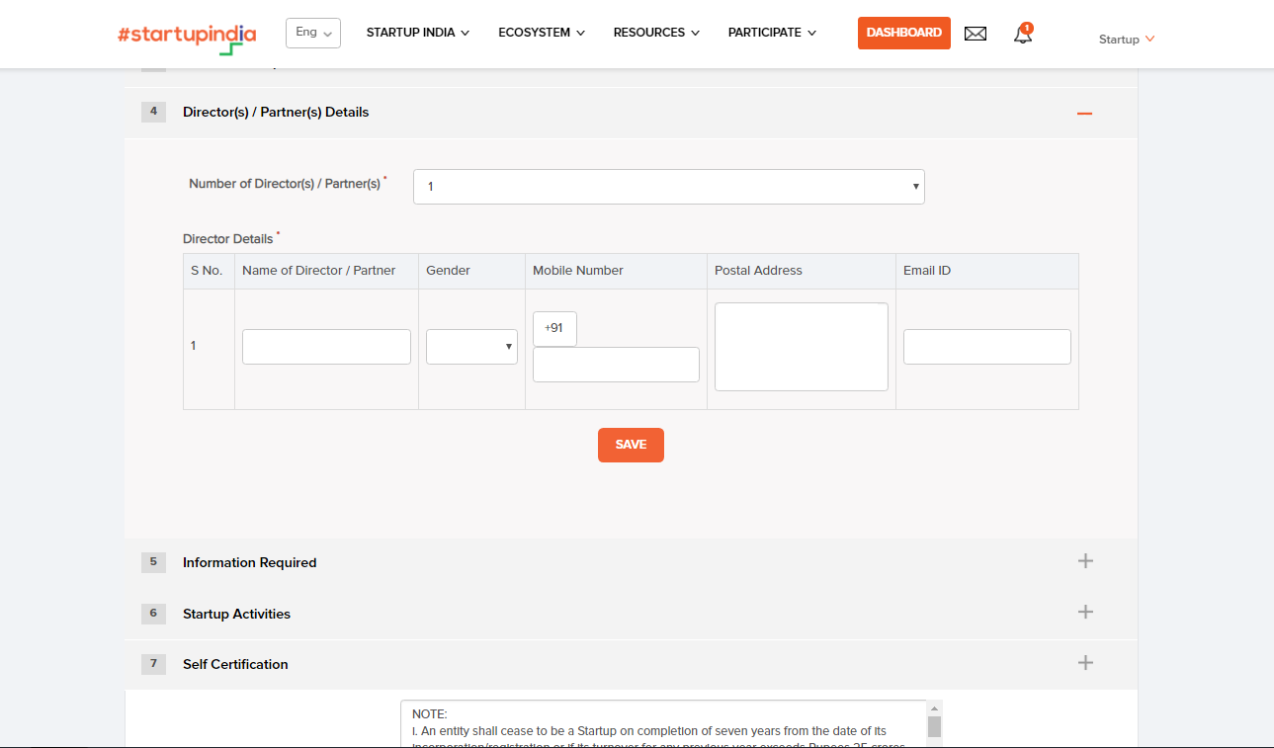Expand the Self Certification section
Viewport: 1274px width, 748px height.
[1085, 663]
